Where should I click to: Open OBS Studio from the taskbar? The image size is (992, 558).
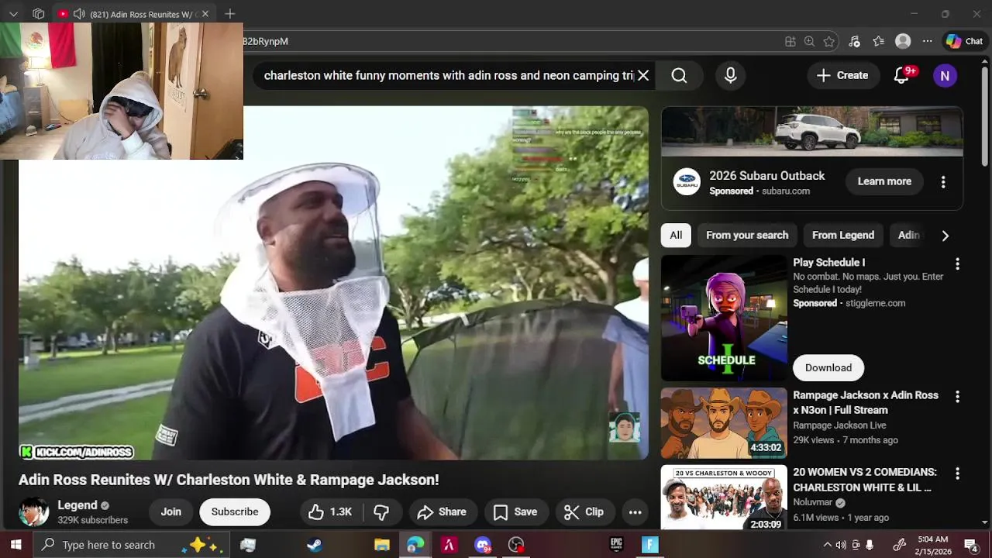[x=516, y=545]
